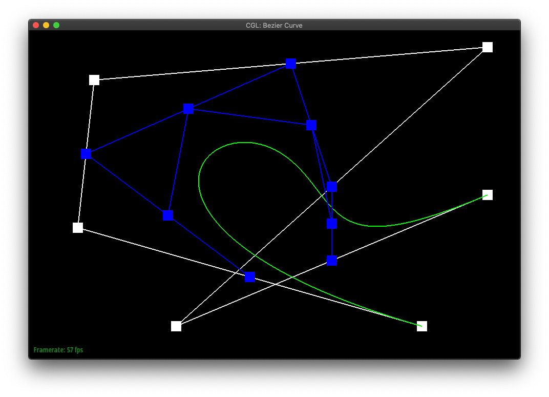Click blue point between top-line point and vertical trio
549x397 pixels.
point(311,125)
